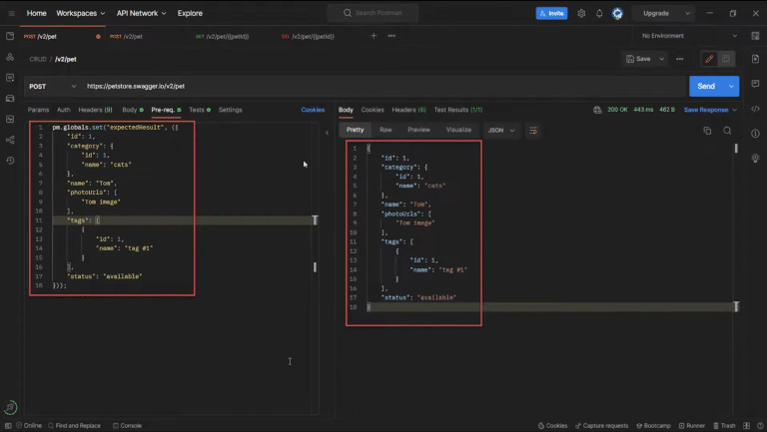Click the blue Send button
The image size is (767, 432).
click(x=706, y=87)
